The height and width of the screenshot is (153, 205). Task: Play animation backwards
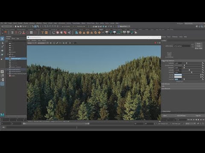click(196, 120)
